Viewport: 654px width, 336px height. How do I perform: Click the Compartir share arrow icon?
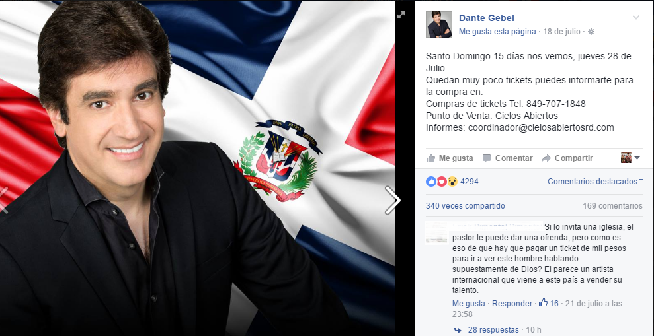pyautogui.click(x=546, y=158)
